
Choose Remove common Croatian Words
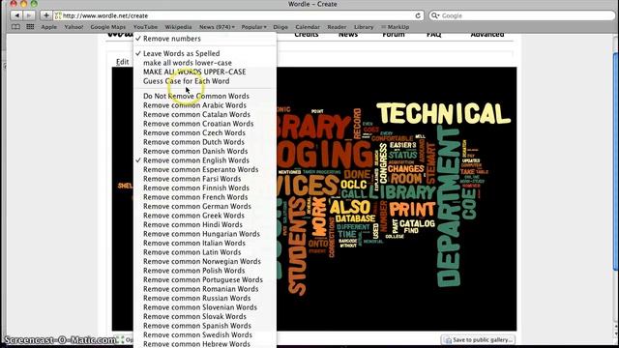[x=205, y=124]
